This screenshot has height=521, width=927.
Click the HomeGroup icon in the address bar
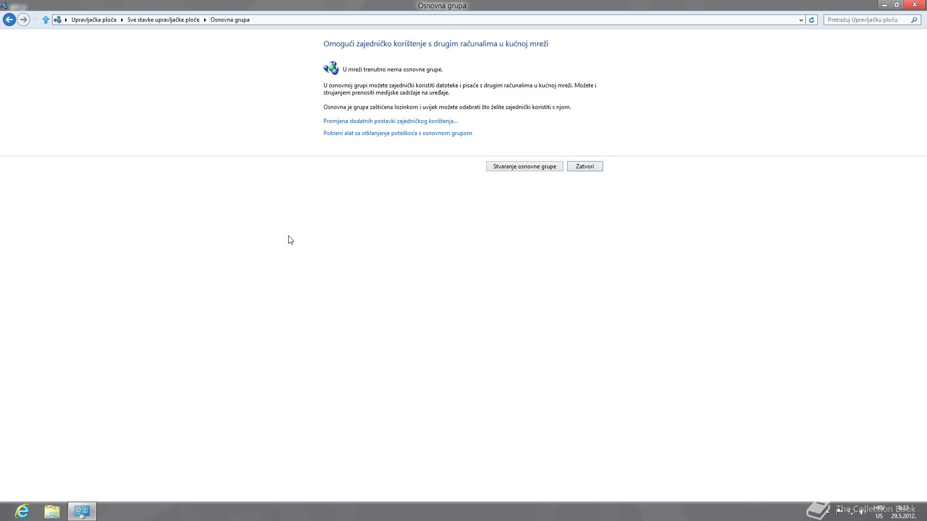click(x=58, y=20)
